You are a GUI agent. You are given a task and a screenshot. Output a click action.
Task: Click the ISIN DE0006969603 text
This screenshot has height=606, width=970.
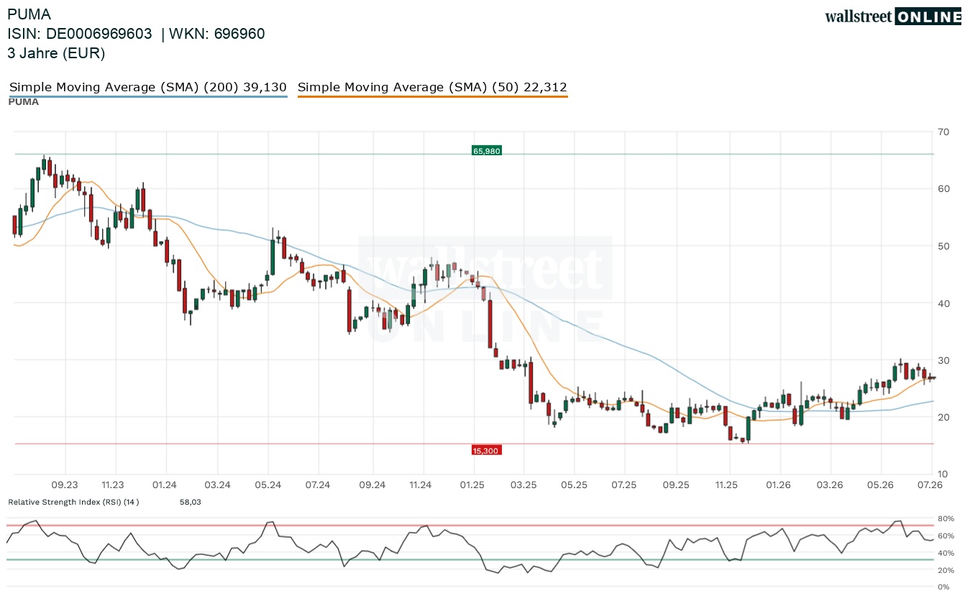pos(80,34)
